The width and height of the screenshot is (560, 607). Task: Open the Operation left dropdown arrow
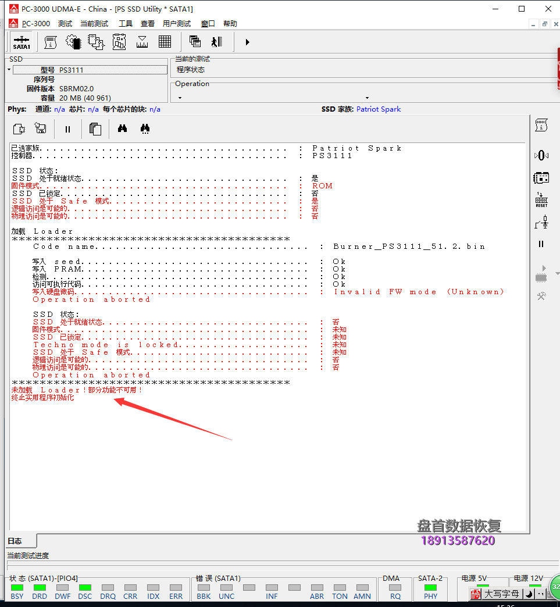tap(180, 98)
